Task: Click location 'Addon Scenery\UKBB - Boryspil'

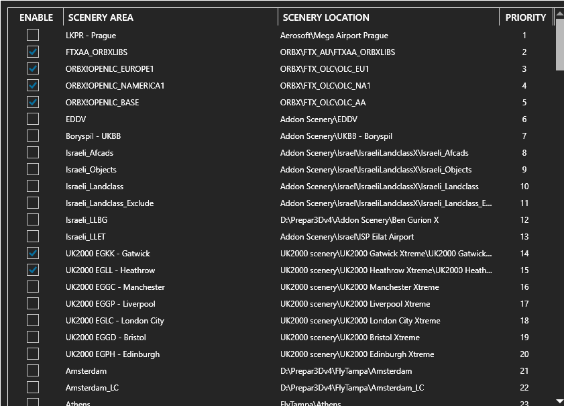Action: coord(336,136)
